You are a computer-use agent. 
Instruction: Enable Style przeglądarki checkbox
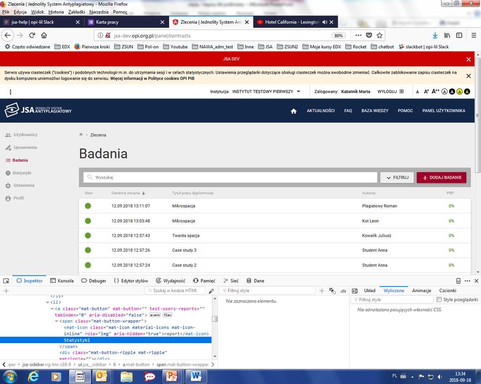(x=439, y=300)
